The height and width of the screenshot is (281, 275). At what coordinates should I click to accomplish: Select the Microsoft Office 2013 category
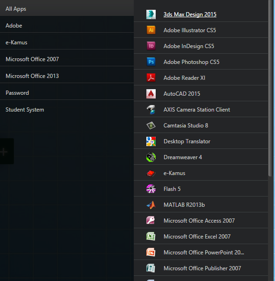[x=67, y=75]
